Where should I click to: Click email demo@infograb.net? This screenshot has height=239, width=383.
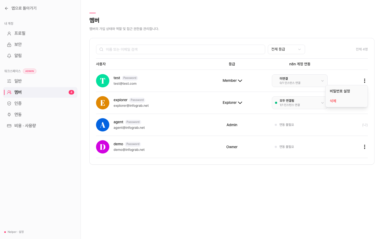click(x=129, y=150)
